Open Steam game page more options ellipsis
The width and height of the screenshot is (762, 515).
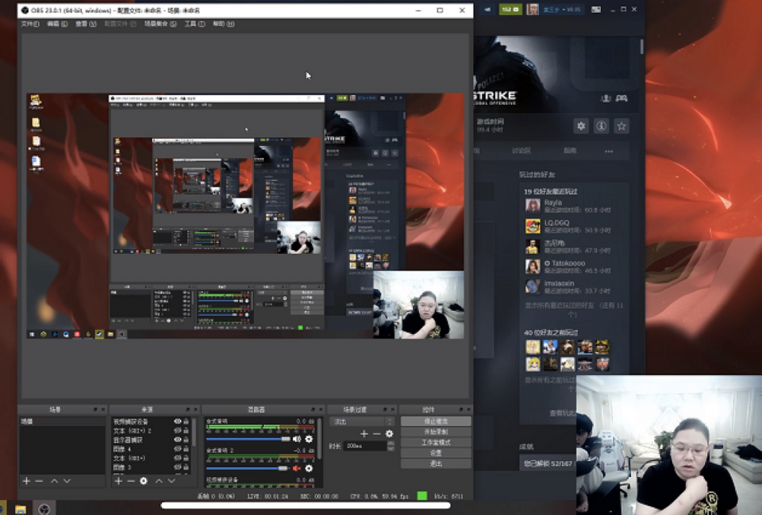[609, 151]
